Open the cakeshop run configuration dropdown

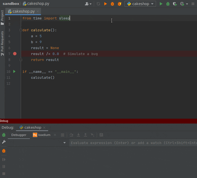(x=140, y=4)
